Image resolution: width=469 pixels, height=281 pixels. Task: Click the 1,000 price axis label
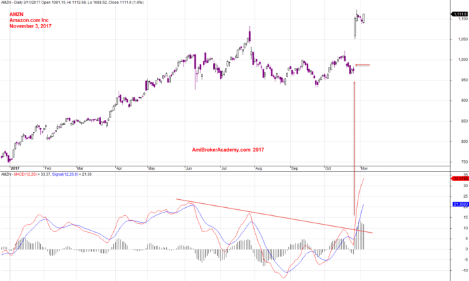click(463, 60)
